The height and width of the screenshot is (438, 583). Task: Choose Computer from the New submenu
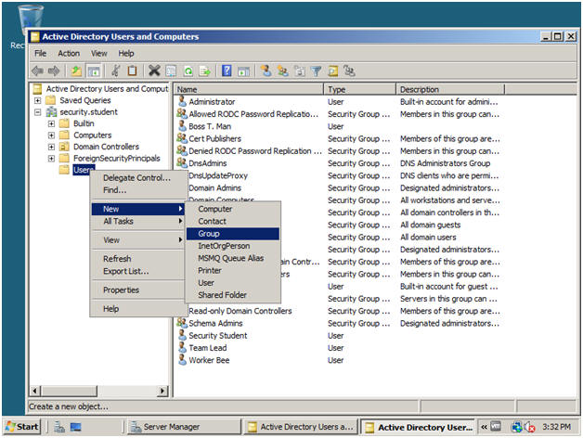233,209
